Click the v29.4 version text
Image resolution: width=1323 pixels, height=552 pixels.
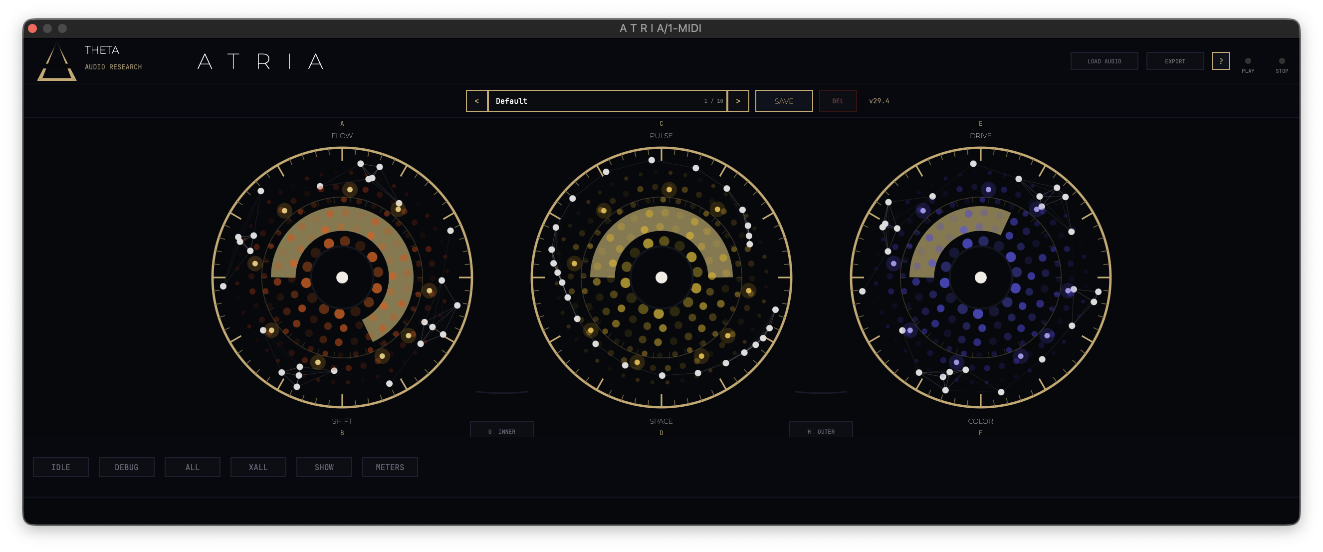click(879, 101)
